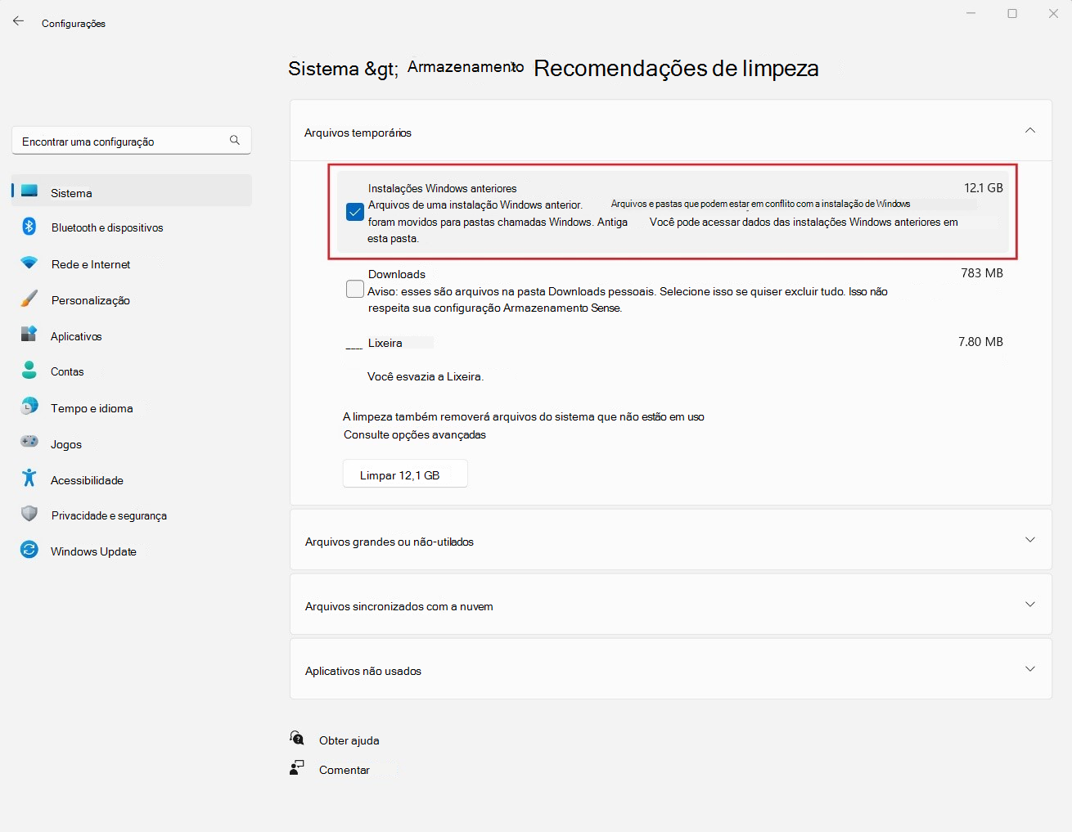Open the Consulte opções avançadas link

pos(415,434)
